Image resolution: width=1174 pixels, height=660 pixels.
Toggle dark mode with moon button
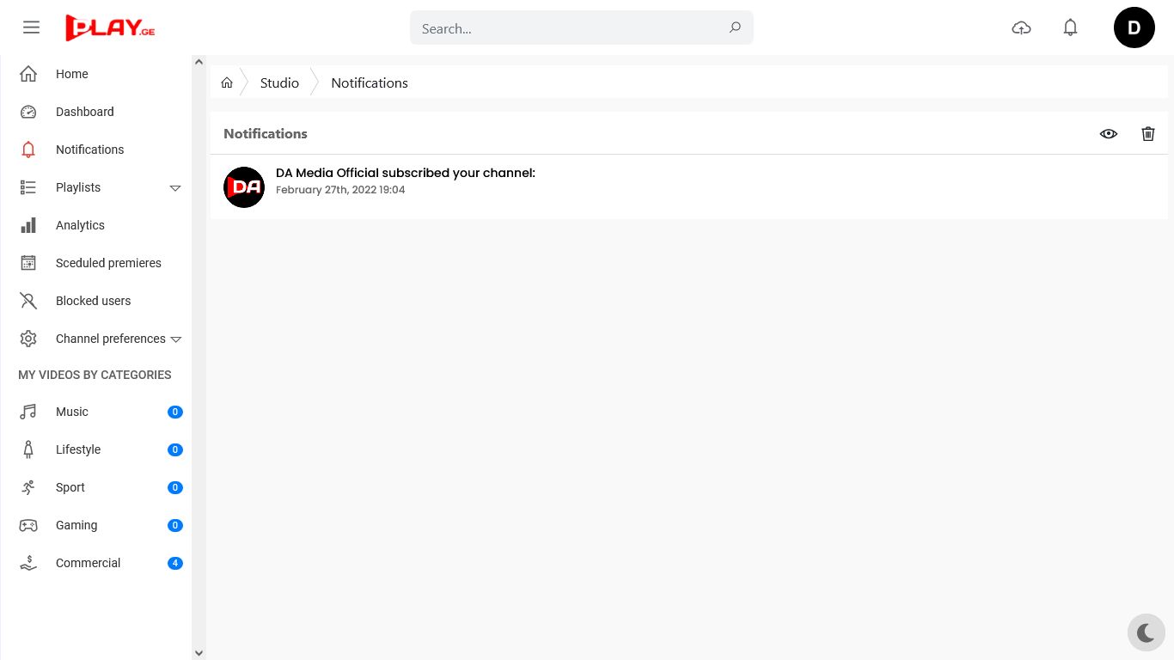(1146, 633)
